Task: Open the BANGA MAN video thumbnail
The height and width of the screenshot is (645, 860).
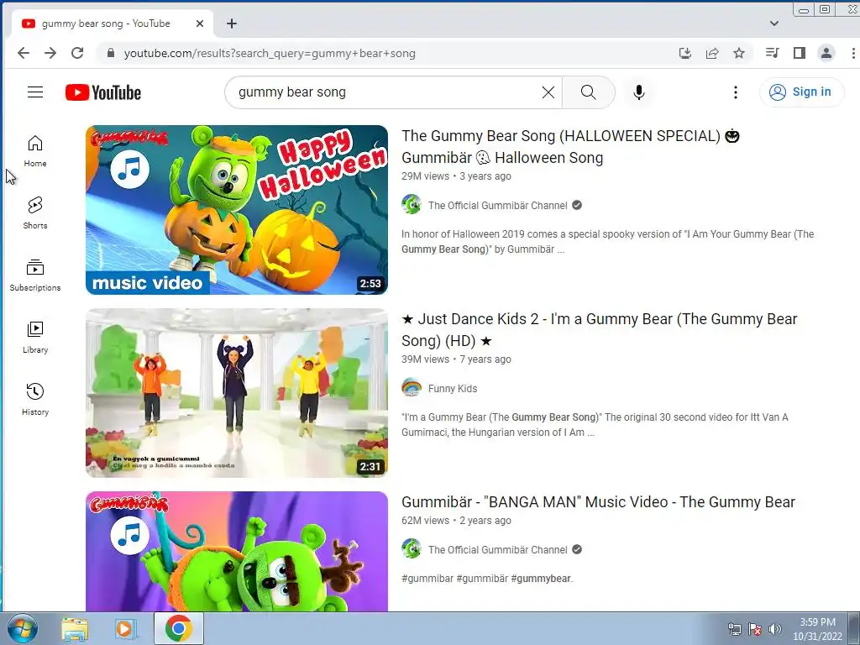Action: coord(236,551)
